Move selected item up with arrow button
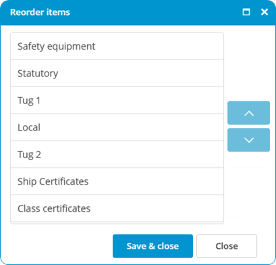The image size is (276, 265). (x=248, y=113)
